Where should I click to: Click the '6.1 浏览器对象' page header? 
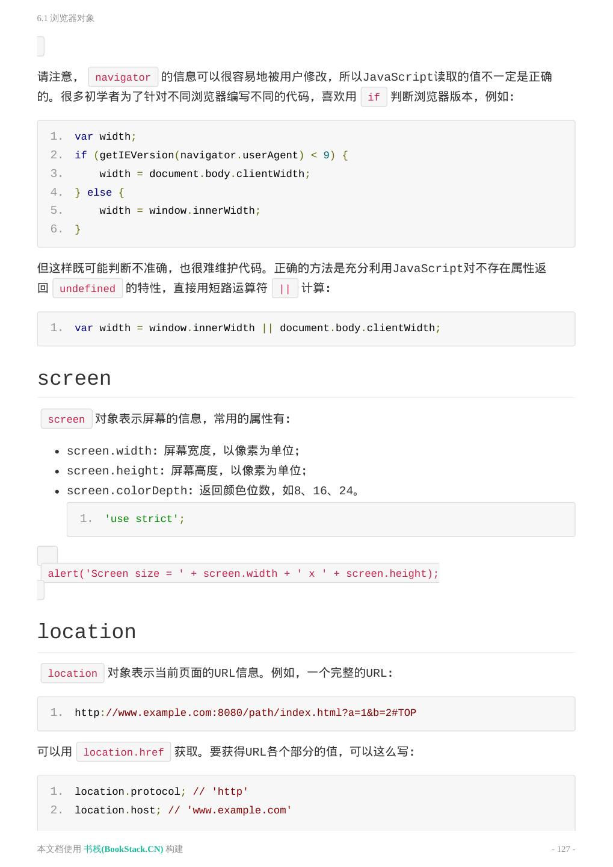[x=66, y=18]
